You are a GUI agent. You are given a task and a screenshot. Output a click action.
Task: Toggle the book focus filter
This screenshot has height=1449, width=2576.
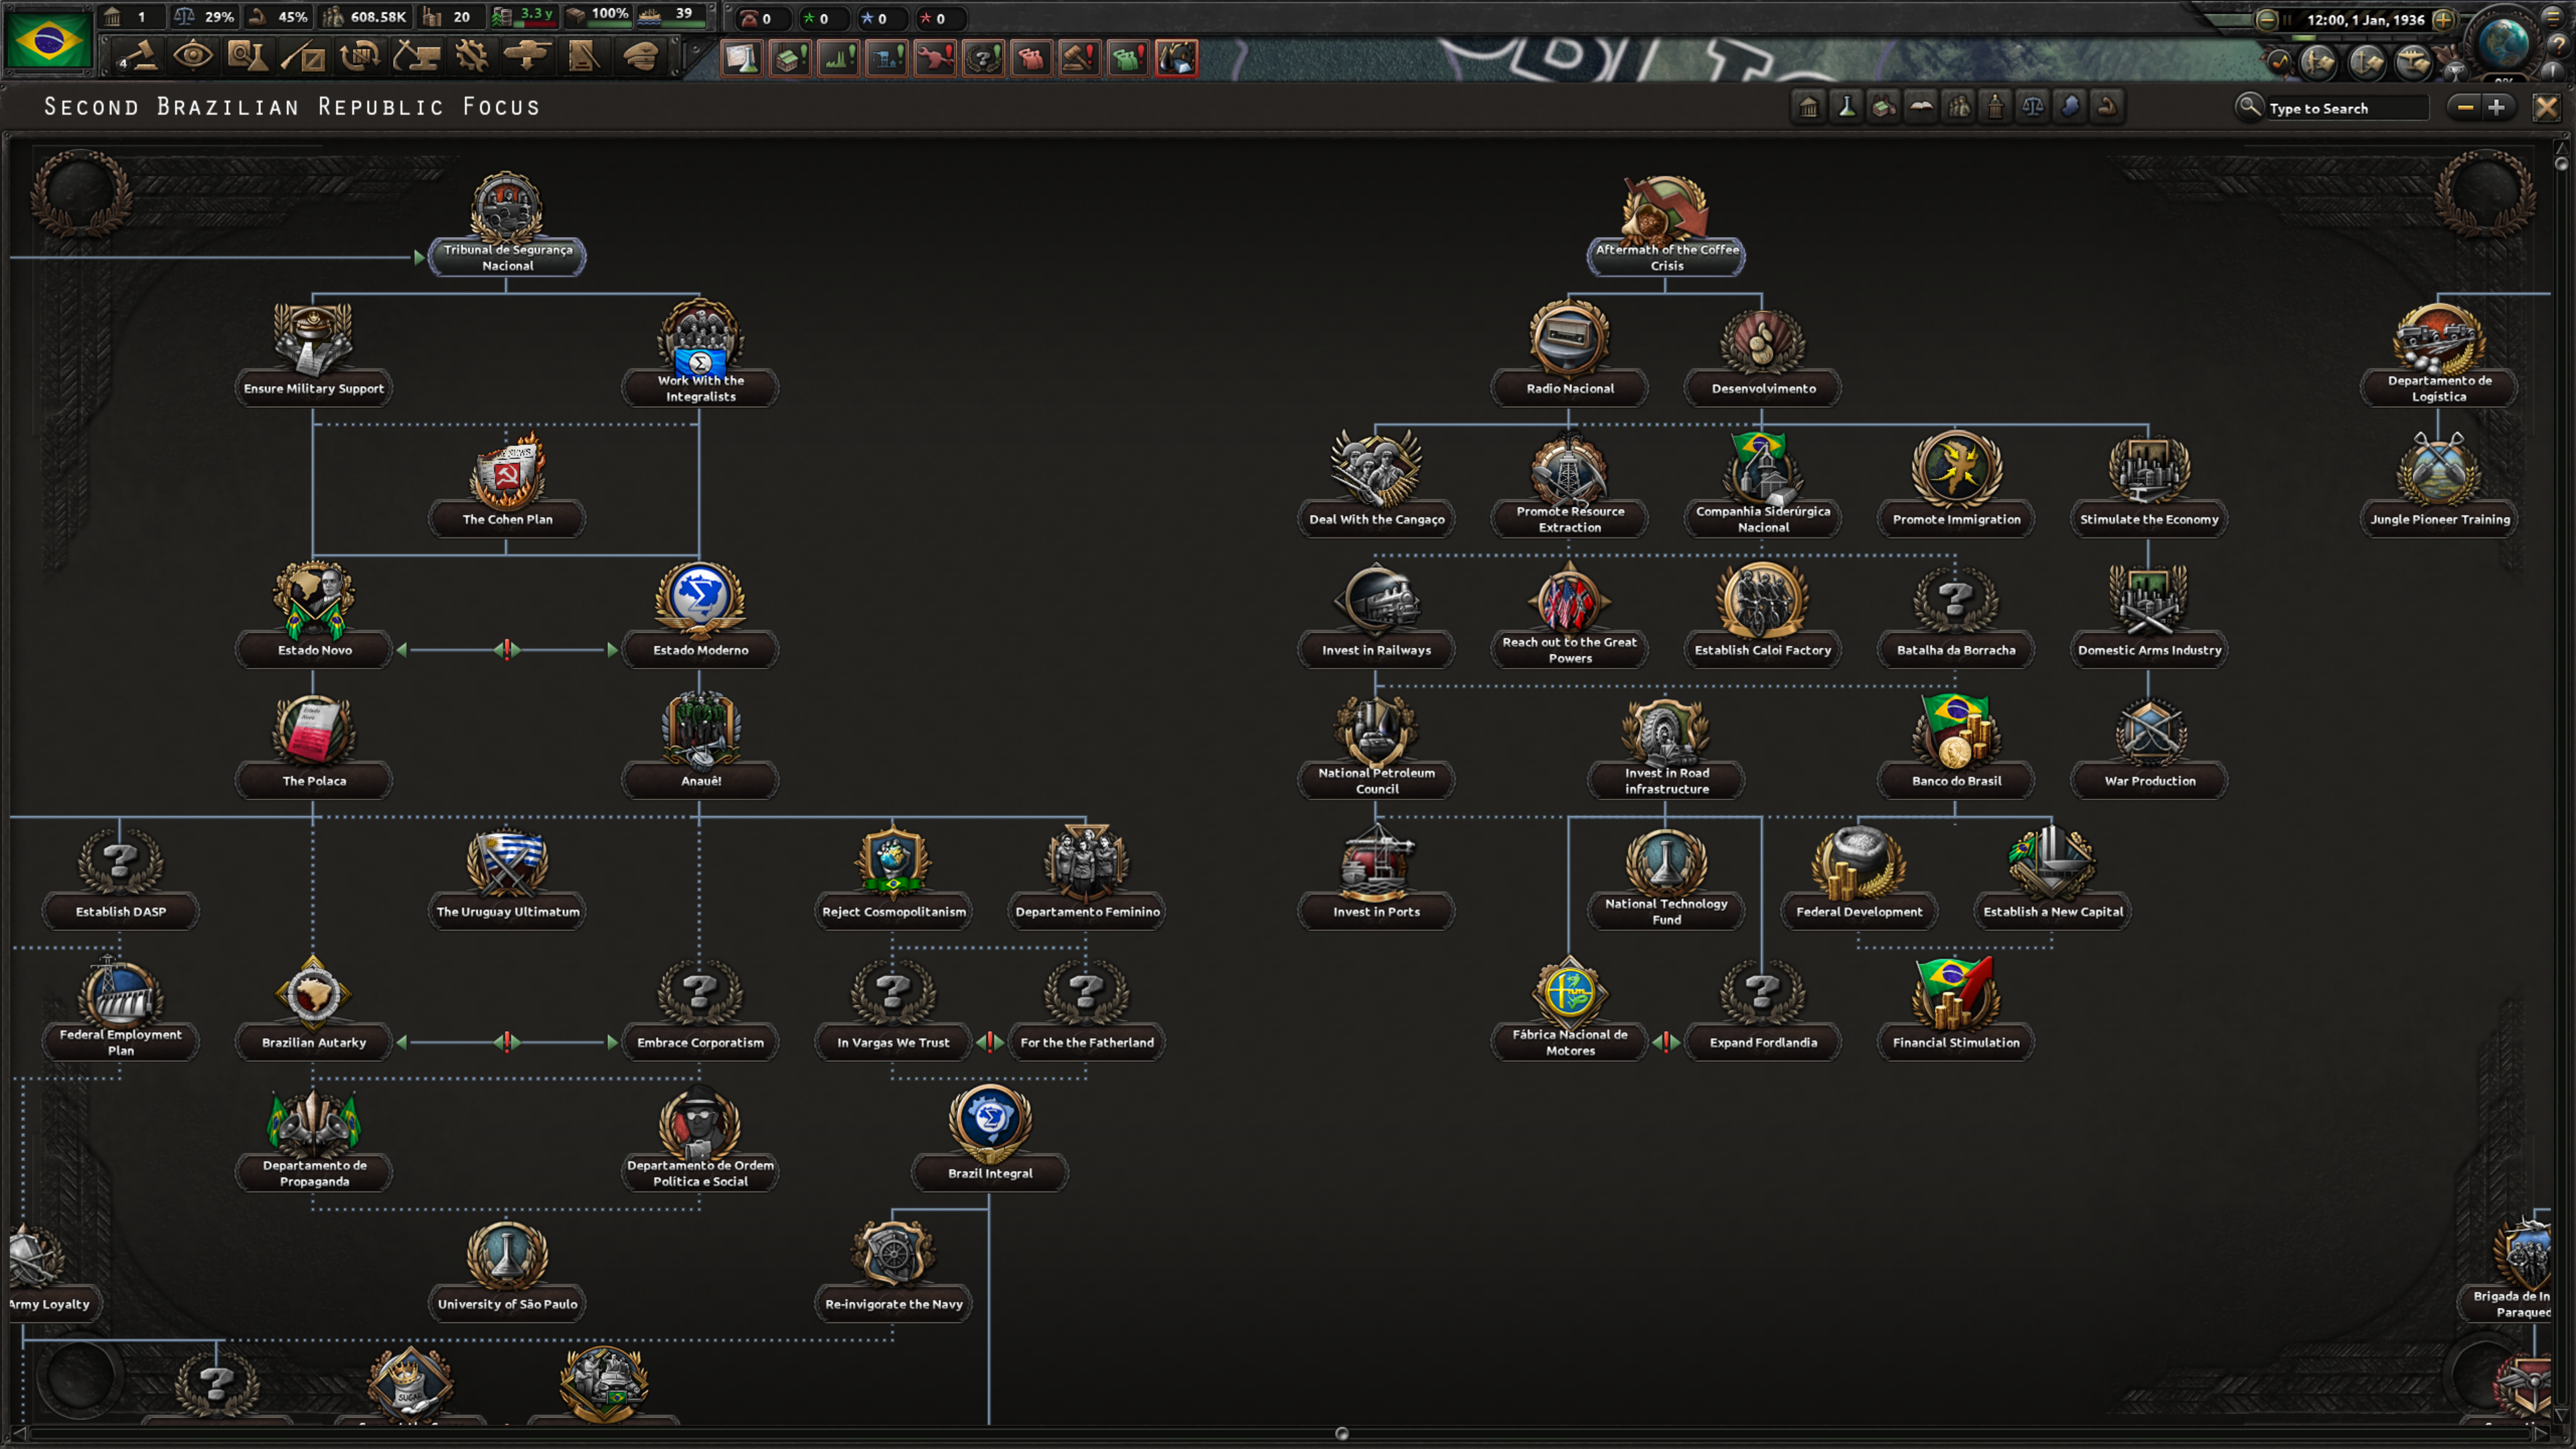pyautogui.click(x=1921, y=106)
